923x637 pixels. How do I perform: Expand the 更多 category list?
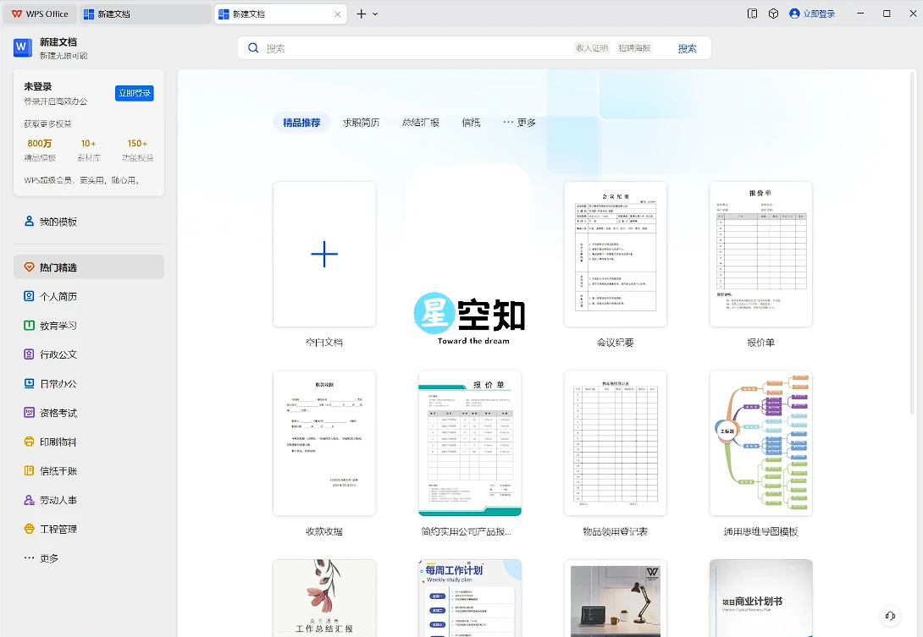click(x=519, y=122)
